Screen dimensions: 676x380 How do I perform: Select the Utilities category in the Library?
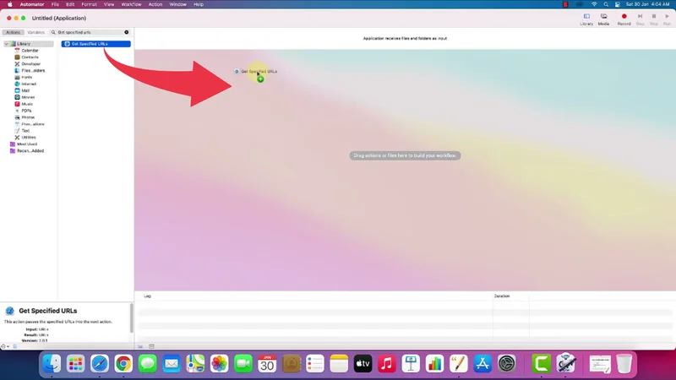pos(28,138)
